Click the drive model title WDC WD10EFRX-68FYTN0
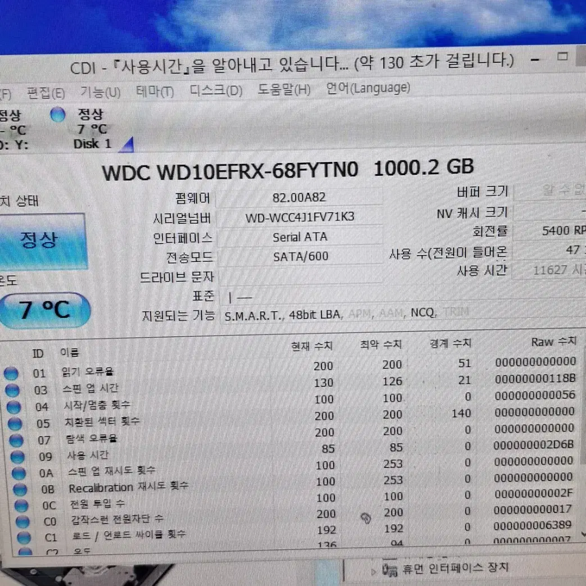 click(230, 172)
